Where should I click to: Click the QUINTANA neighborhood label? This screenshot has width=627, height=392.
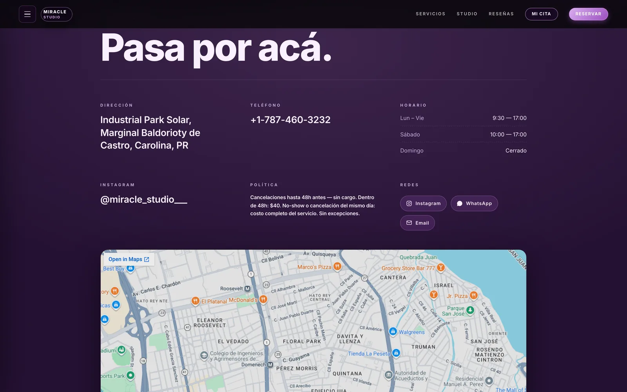(347, 374)
